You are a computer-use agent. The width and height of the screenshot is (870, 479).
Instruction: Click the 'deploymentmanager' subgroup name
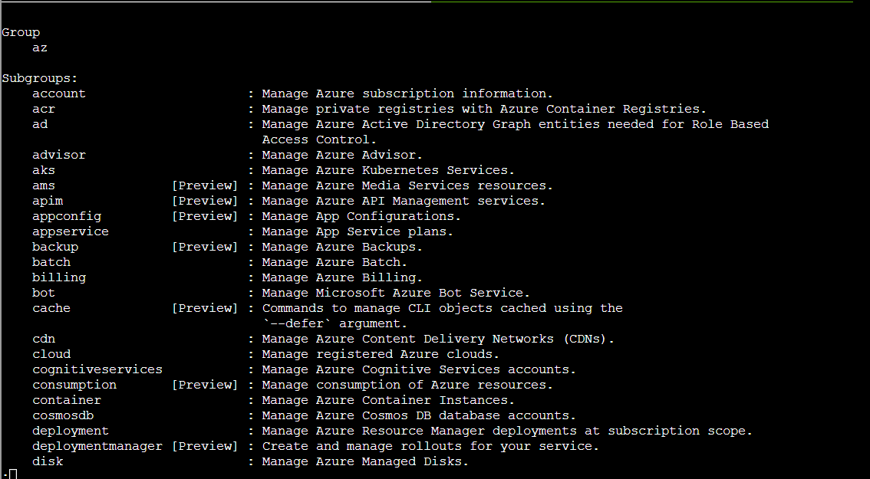pyautogui.click(x=97, y=446)
